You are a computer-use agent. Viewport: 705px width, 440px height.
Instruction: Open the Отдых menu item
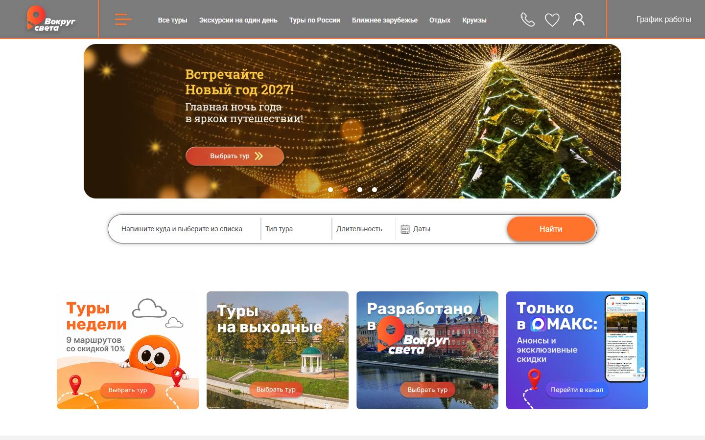click(440, 20)
